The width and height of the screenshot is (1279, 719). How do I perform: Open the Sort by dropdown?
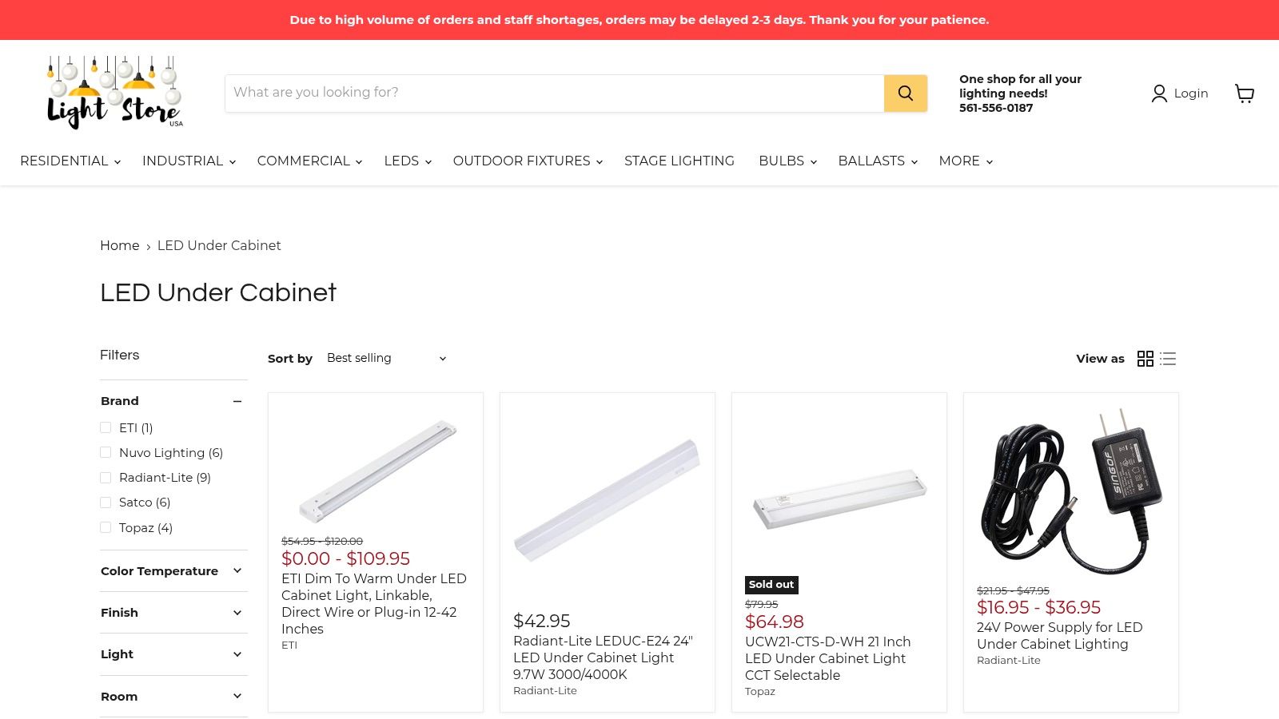point(386,358)
